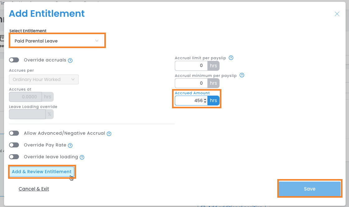Increase Accrued Amount with up arrow
The height and width of the screenshot is (207, 349).
205,99
